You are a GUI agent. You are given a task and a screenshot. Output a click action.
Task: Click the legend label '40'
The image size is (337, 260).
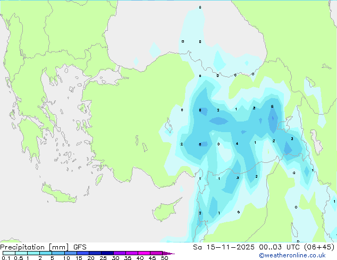click(140, 258)
